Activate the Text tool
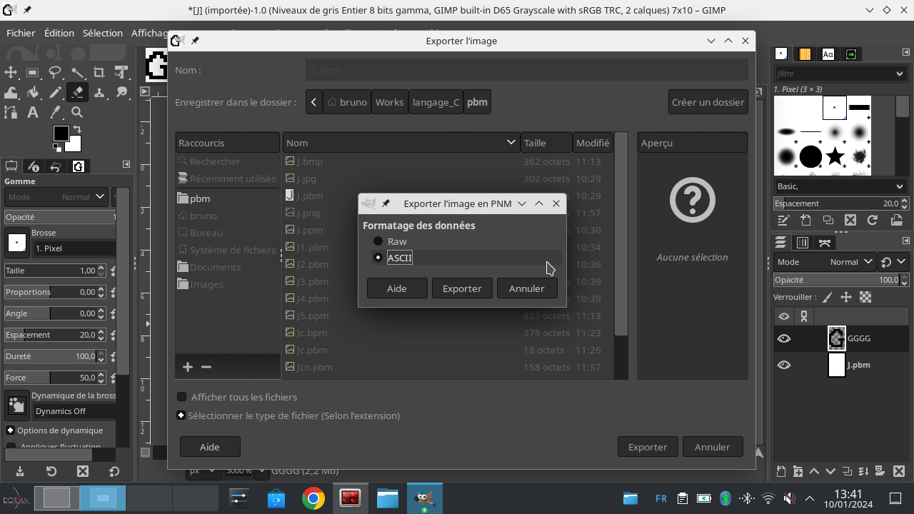Viewport: 914px width, 514px height. [x=33, y=112]
